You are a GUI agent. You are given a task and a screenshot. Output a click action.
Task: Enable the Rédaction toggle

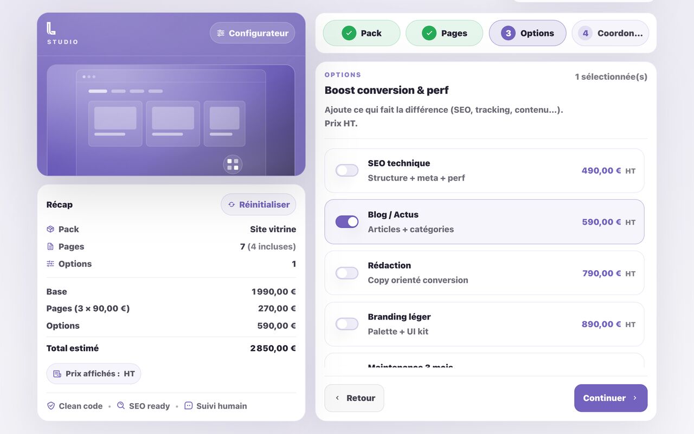tap(347, 273)
